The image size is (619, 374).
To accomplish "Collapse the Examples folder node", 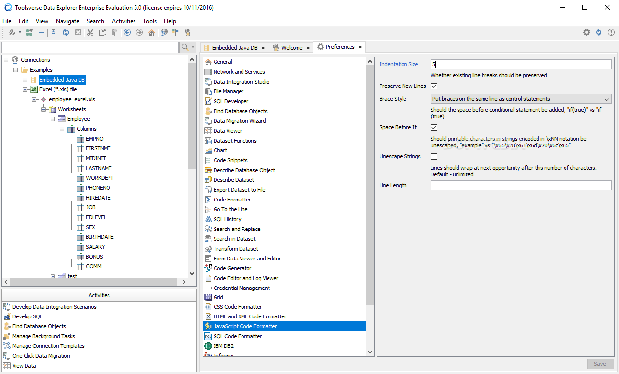I will click(x=16, y=70).
